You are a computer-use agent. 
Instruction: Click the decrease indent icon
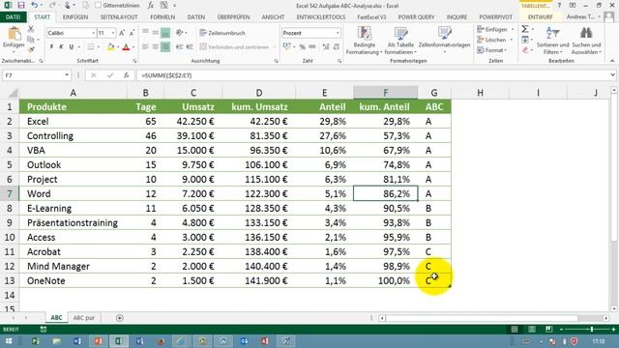coord(180,47)
